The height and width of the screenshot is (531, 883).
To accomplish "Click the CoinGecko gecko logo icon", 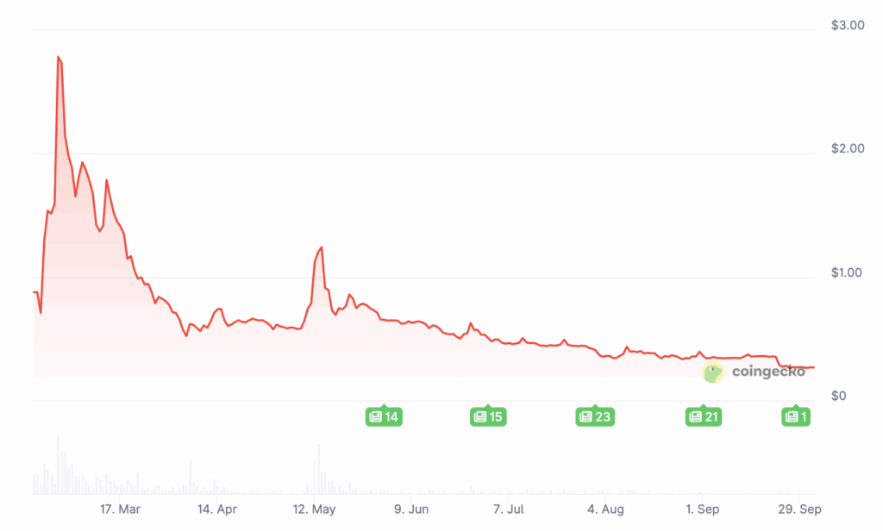I will tap(712, 372).
